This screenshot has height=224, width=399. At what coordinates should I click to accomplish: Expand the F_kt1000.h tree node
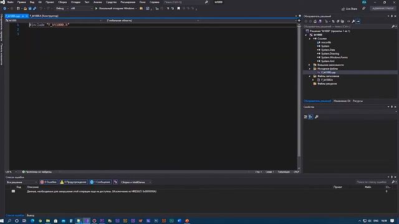pyautogui.click(x=314, y=80)
